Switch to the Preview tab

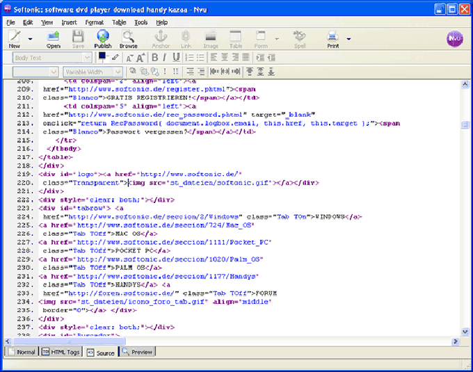pyautogui.click(x=137, y=353)
